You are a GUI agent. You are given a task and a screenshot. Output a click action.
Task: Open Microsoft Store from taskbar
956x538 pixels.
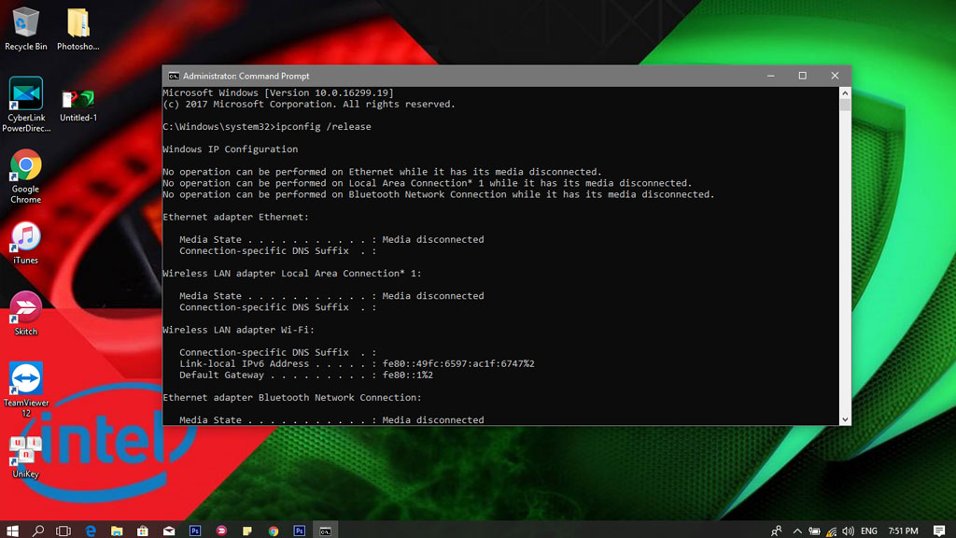(143, 531)
